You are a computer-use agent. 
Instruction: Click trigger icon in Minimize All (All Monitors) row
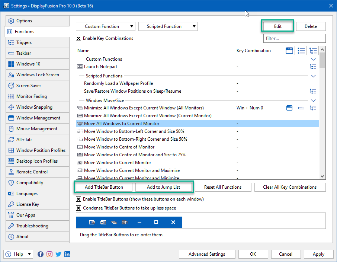tap(313, 108)
